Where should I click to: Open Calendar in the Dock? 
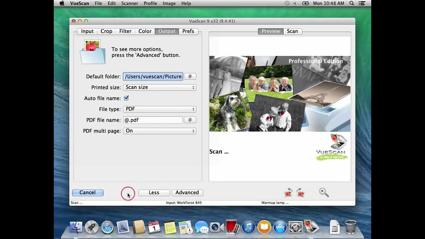coord(154,227)
